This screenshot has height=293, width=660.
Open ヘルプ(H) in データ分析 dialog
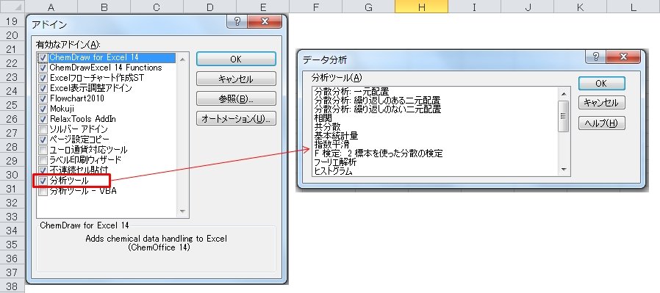pos(601,123)
